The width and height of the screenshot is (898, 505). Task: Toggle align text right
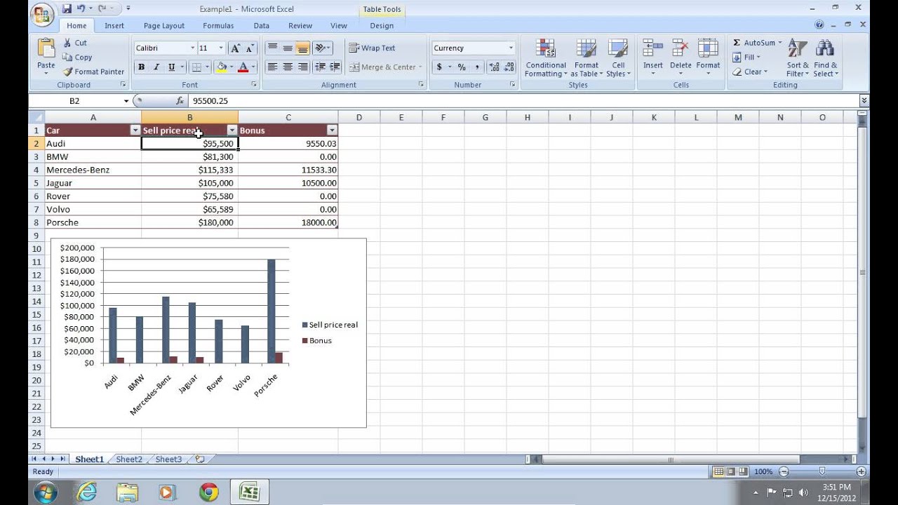(302, 67)
